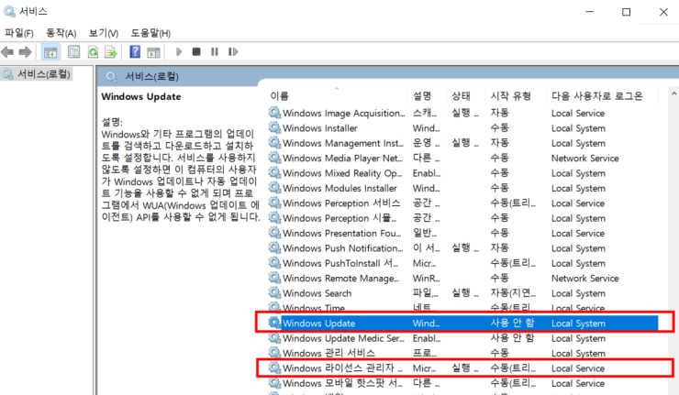Click gear icon of Windows Update row

tap(274, 323)
